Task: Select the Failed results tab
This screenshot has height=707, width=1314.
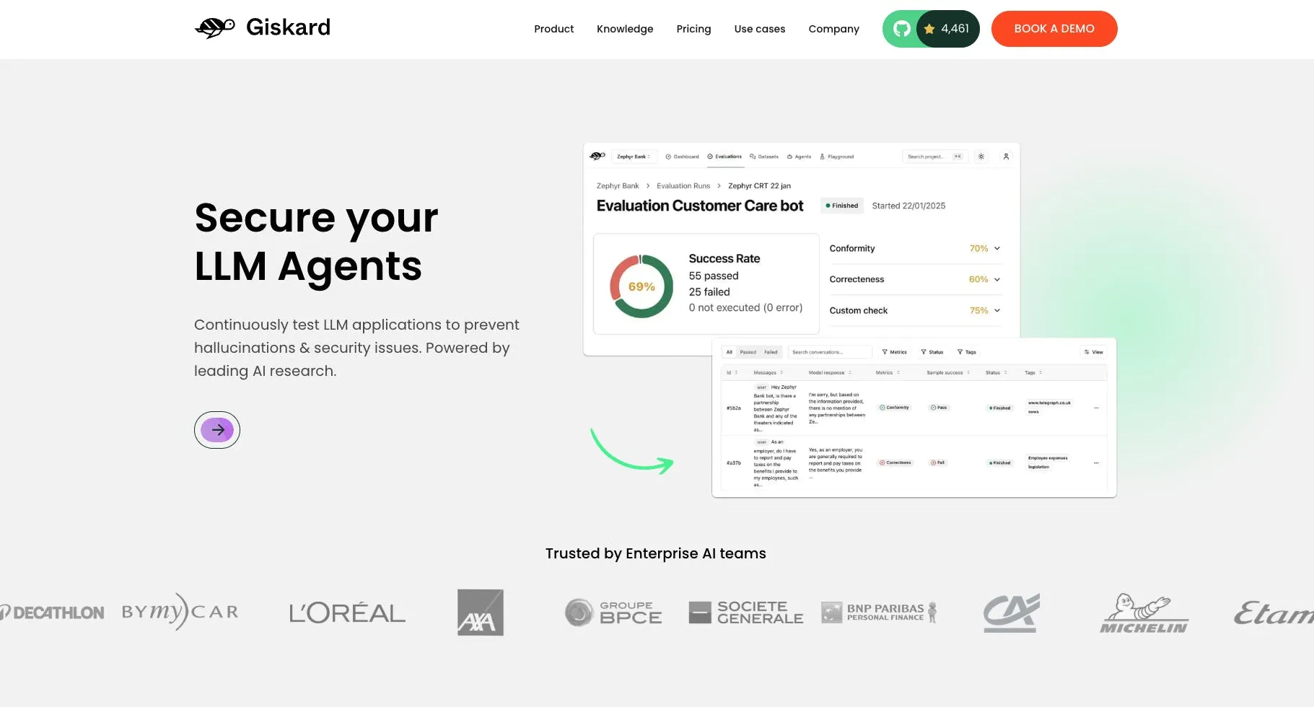Action: tap(771, 352)
